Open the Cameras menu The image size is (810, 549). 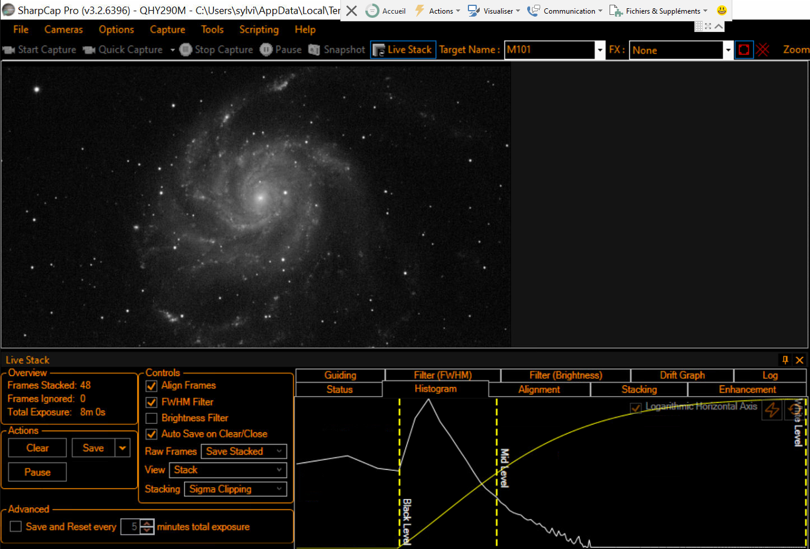[x=63, y=30]
